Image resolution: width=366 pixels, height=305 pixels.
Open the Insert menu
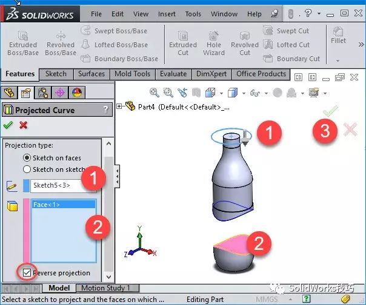[167, 14]
